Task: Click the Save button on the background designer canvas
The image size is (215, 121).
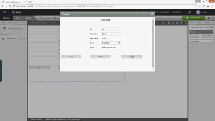Action: 40,68
